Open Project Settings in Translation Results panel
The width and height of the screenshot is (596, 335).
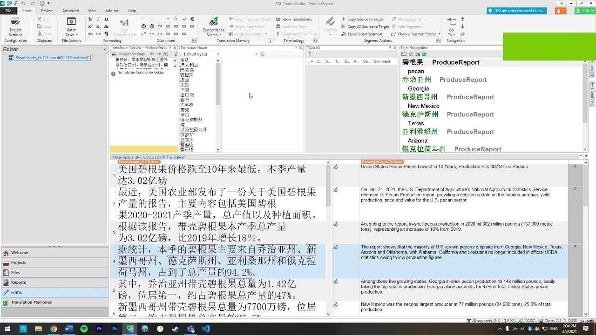[x=129, y=54]
